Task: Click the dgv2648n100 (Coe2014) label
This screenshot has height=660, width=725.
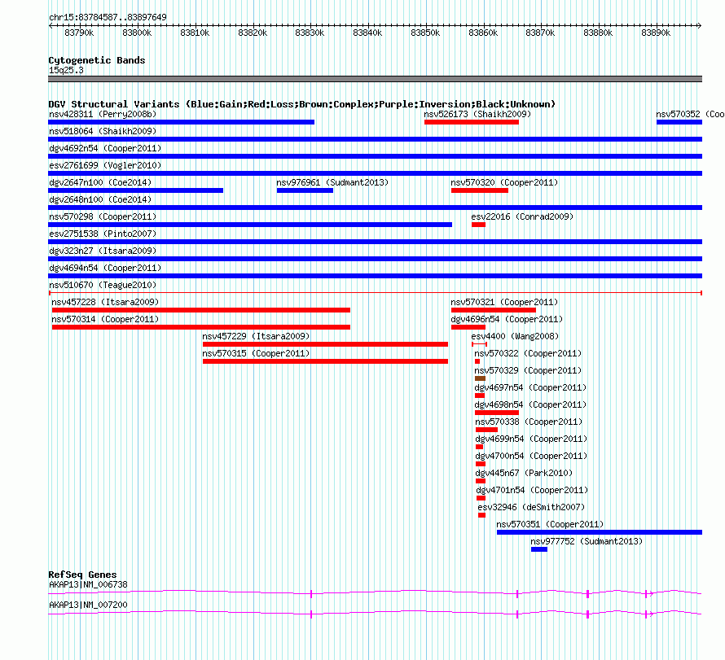Action: [100, 199]
